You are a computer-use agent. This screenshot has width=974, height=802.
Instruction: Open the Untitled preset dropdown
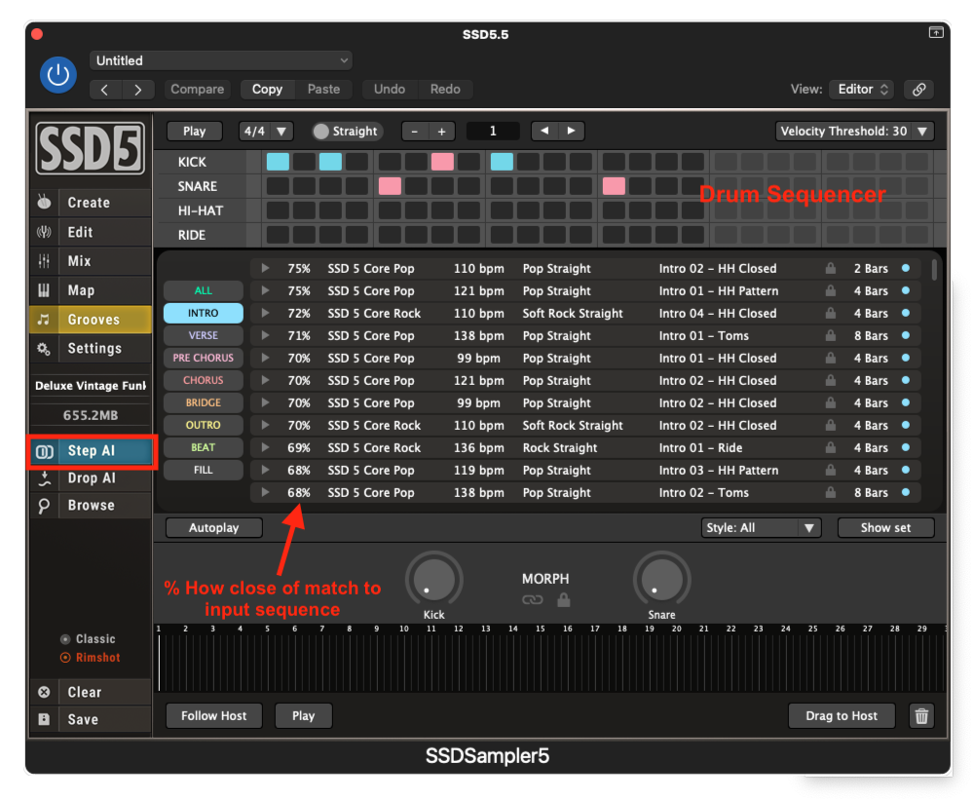point(221,61)
